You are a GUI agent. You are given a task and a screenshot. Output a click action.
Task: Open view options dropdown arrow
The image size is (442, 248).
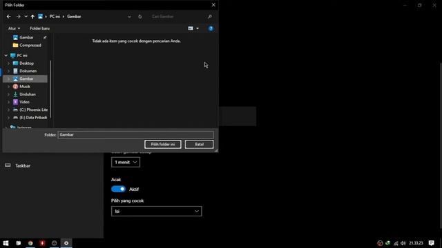[198, 28]
